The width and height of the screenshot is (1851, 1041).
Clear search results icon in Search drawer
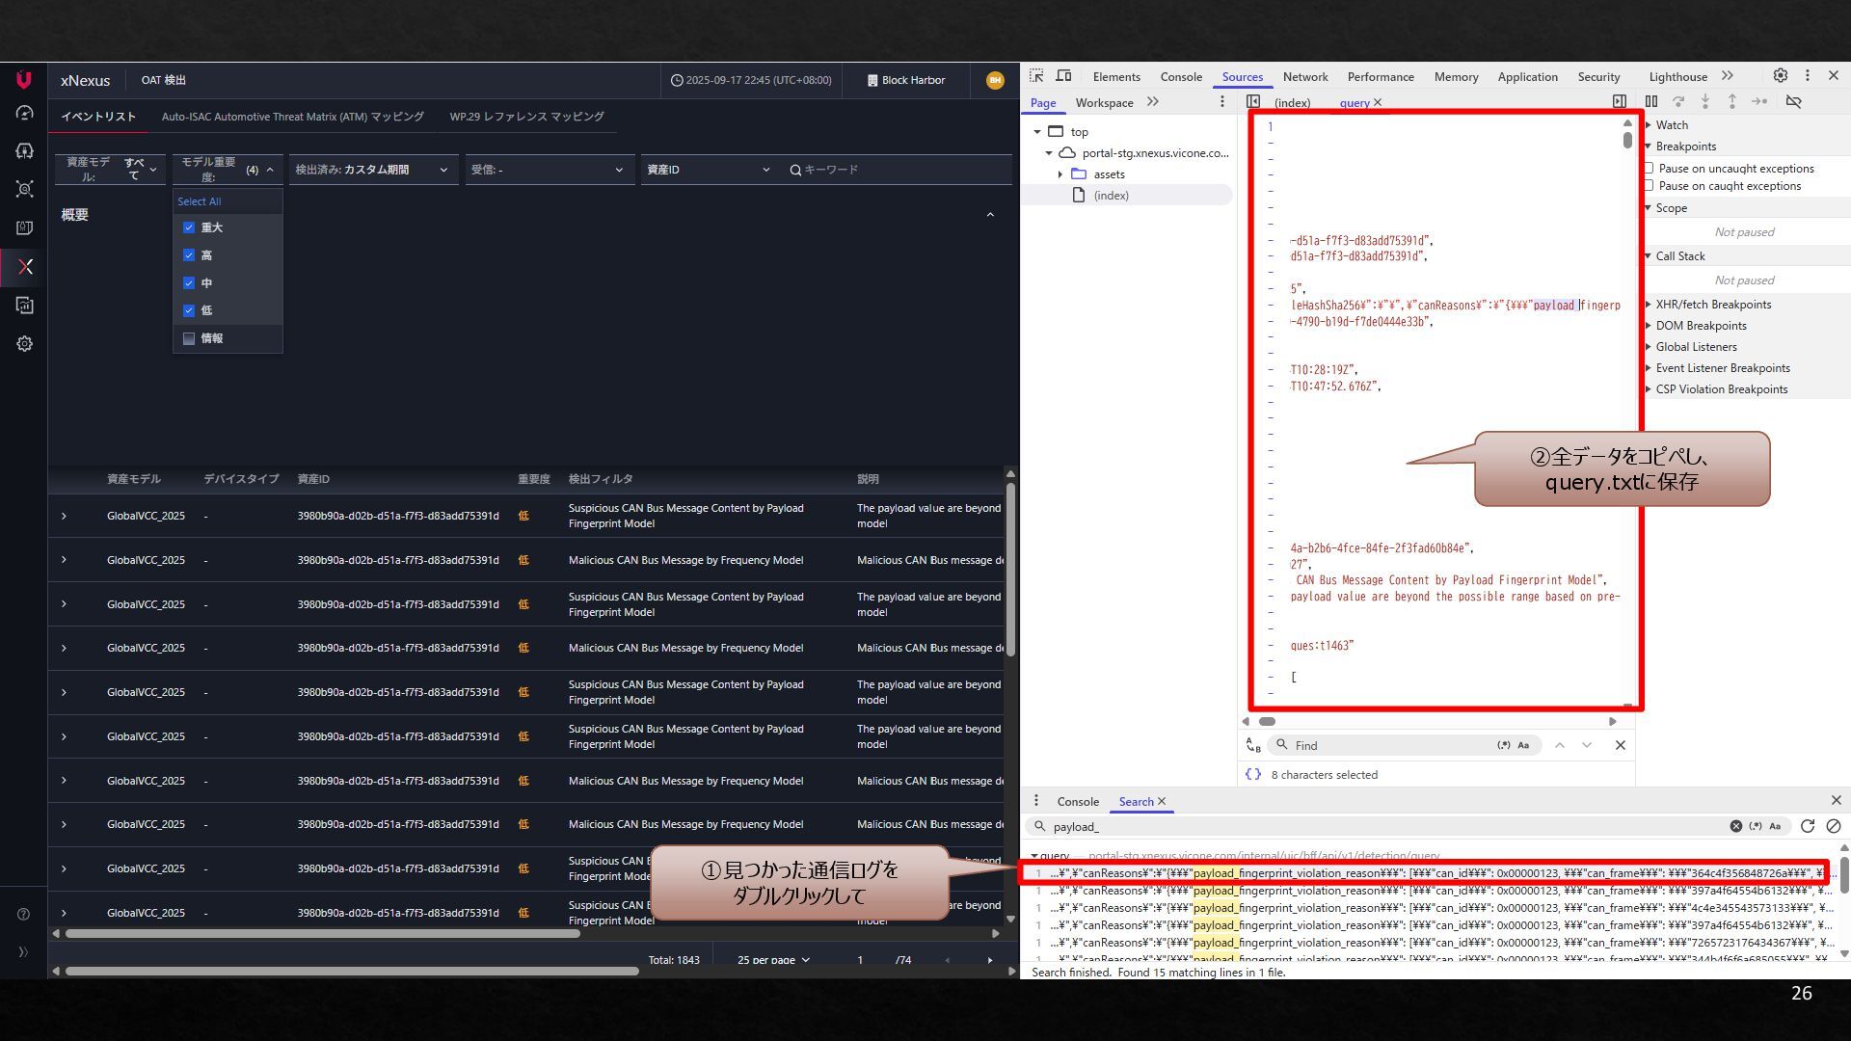point(1834,826)
